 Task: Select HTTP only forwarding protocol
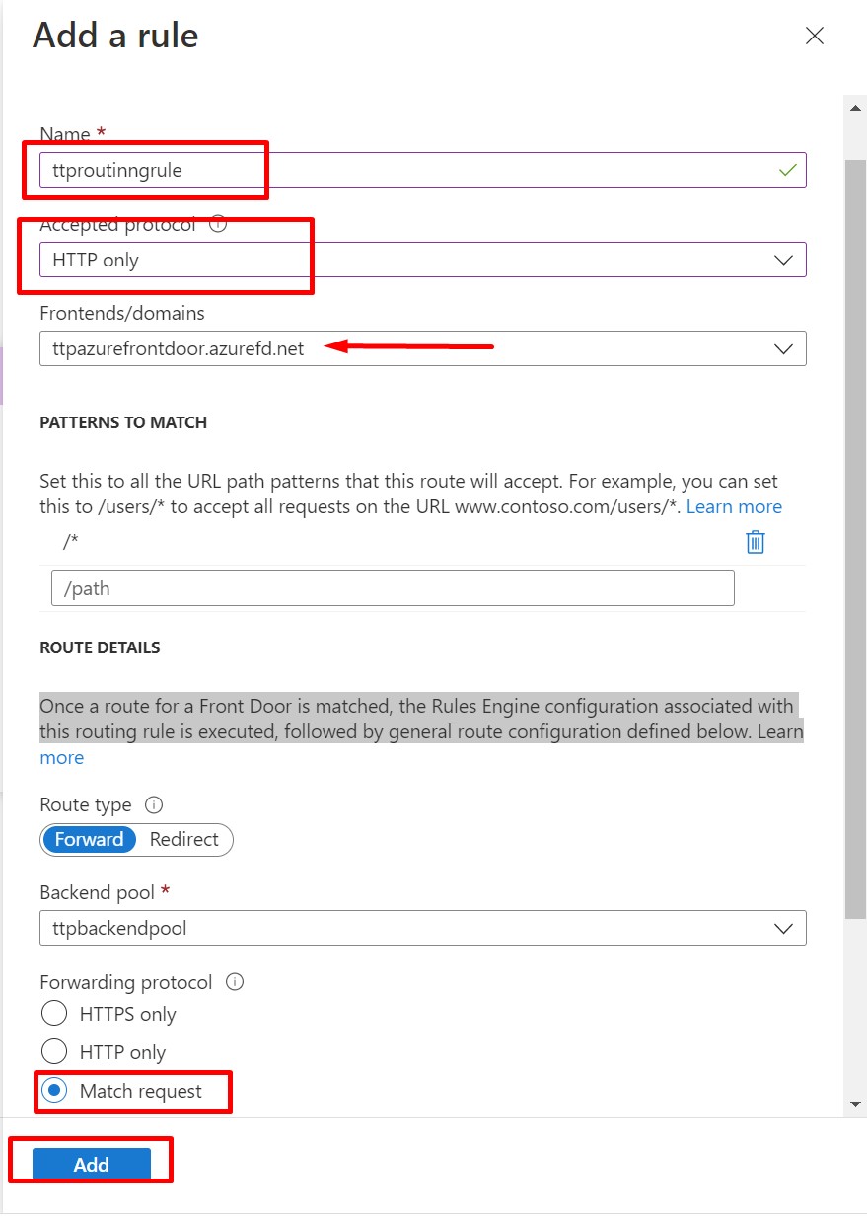pyautogui.click(x=54, y=1052)
